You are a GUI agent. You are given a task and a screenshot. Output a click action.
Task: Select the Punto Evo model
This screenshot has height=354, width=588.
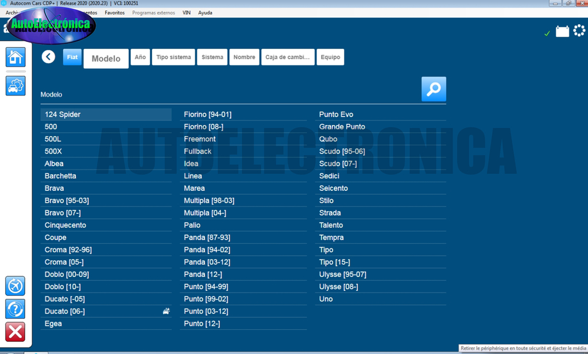coord(381,114)
